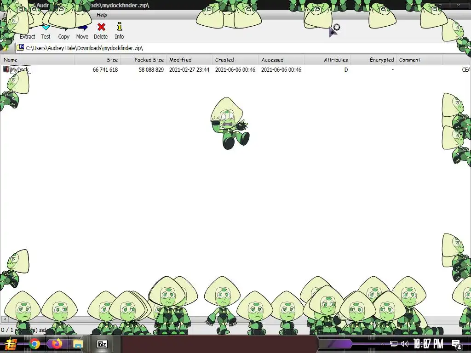The height and width of the screenshot is (353, 471).
Task: Close the 7-Zip window
Action: tap(459, 5)
